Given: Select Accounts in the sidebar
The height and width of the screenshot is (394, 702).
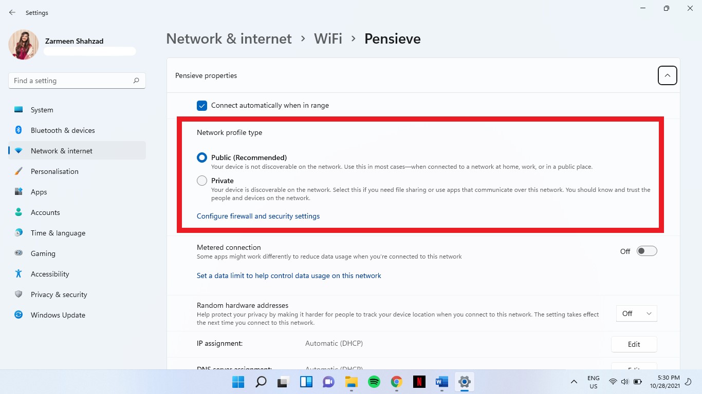Looking at the screenshot, I should tap(45, 212).
